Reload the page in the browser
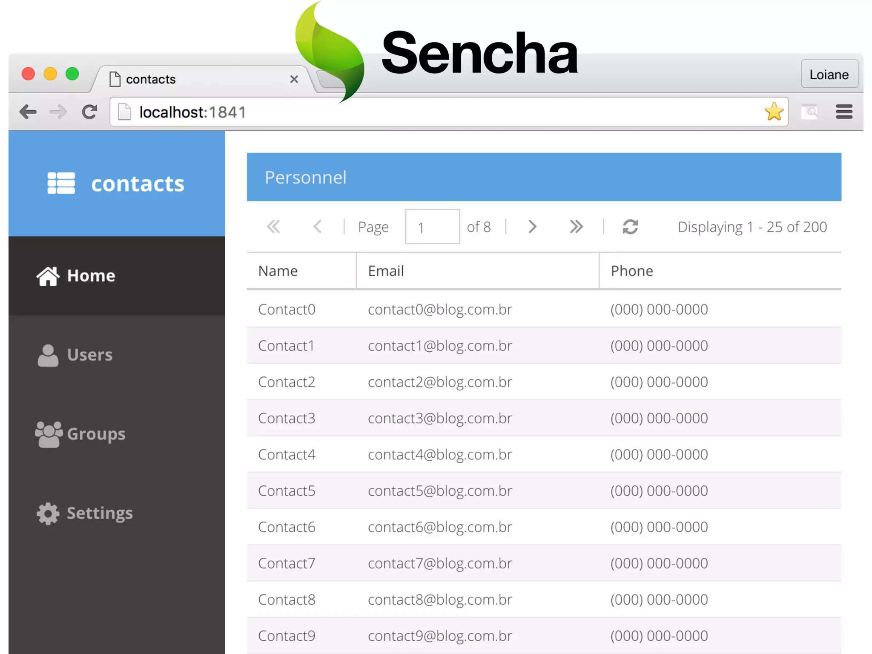This screenshot has height=654, width=872. pos(89,112)
